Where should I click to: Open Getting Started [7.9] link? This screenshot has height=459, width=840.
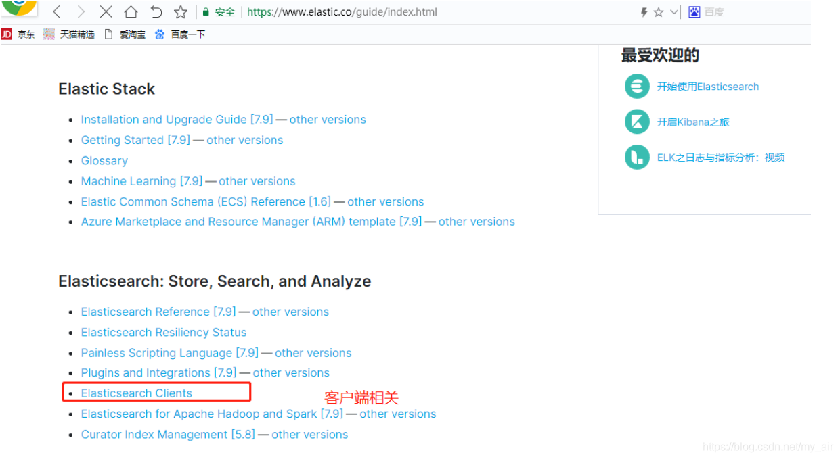[x=135, y=140]
